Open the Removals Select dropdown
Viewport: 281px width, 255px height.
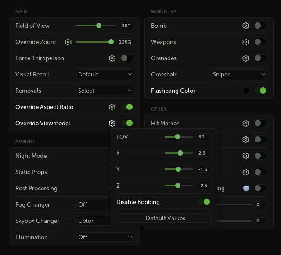(x=104, y=91)
